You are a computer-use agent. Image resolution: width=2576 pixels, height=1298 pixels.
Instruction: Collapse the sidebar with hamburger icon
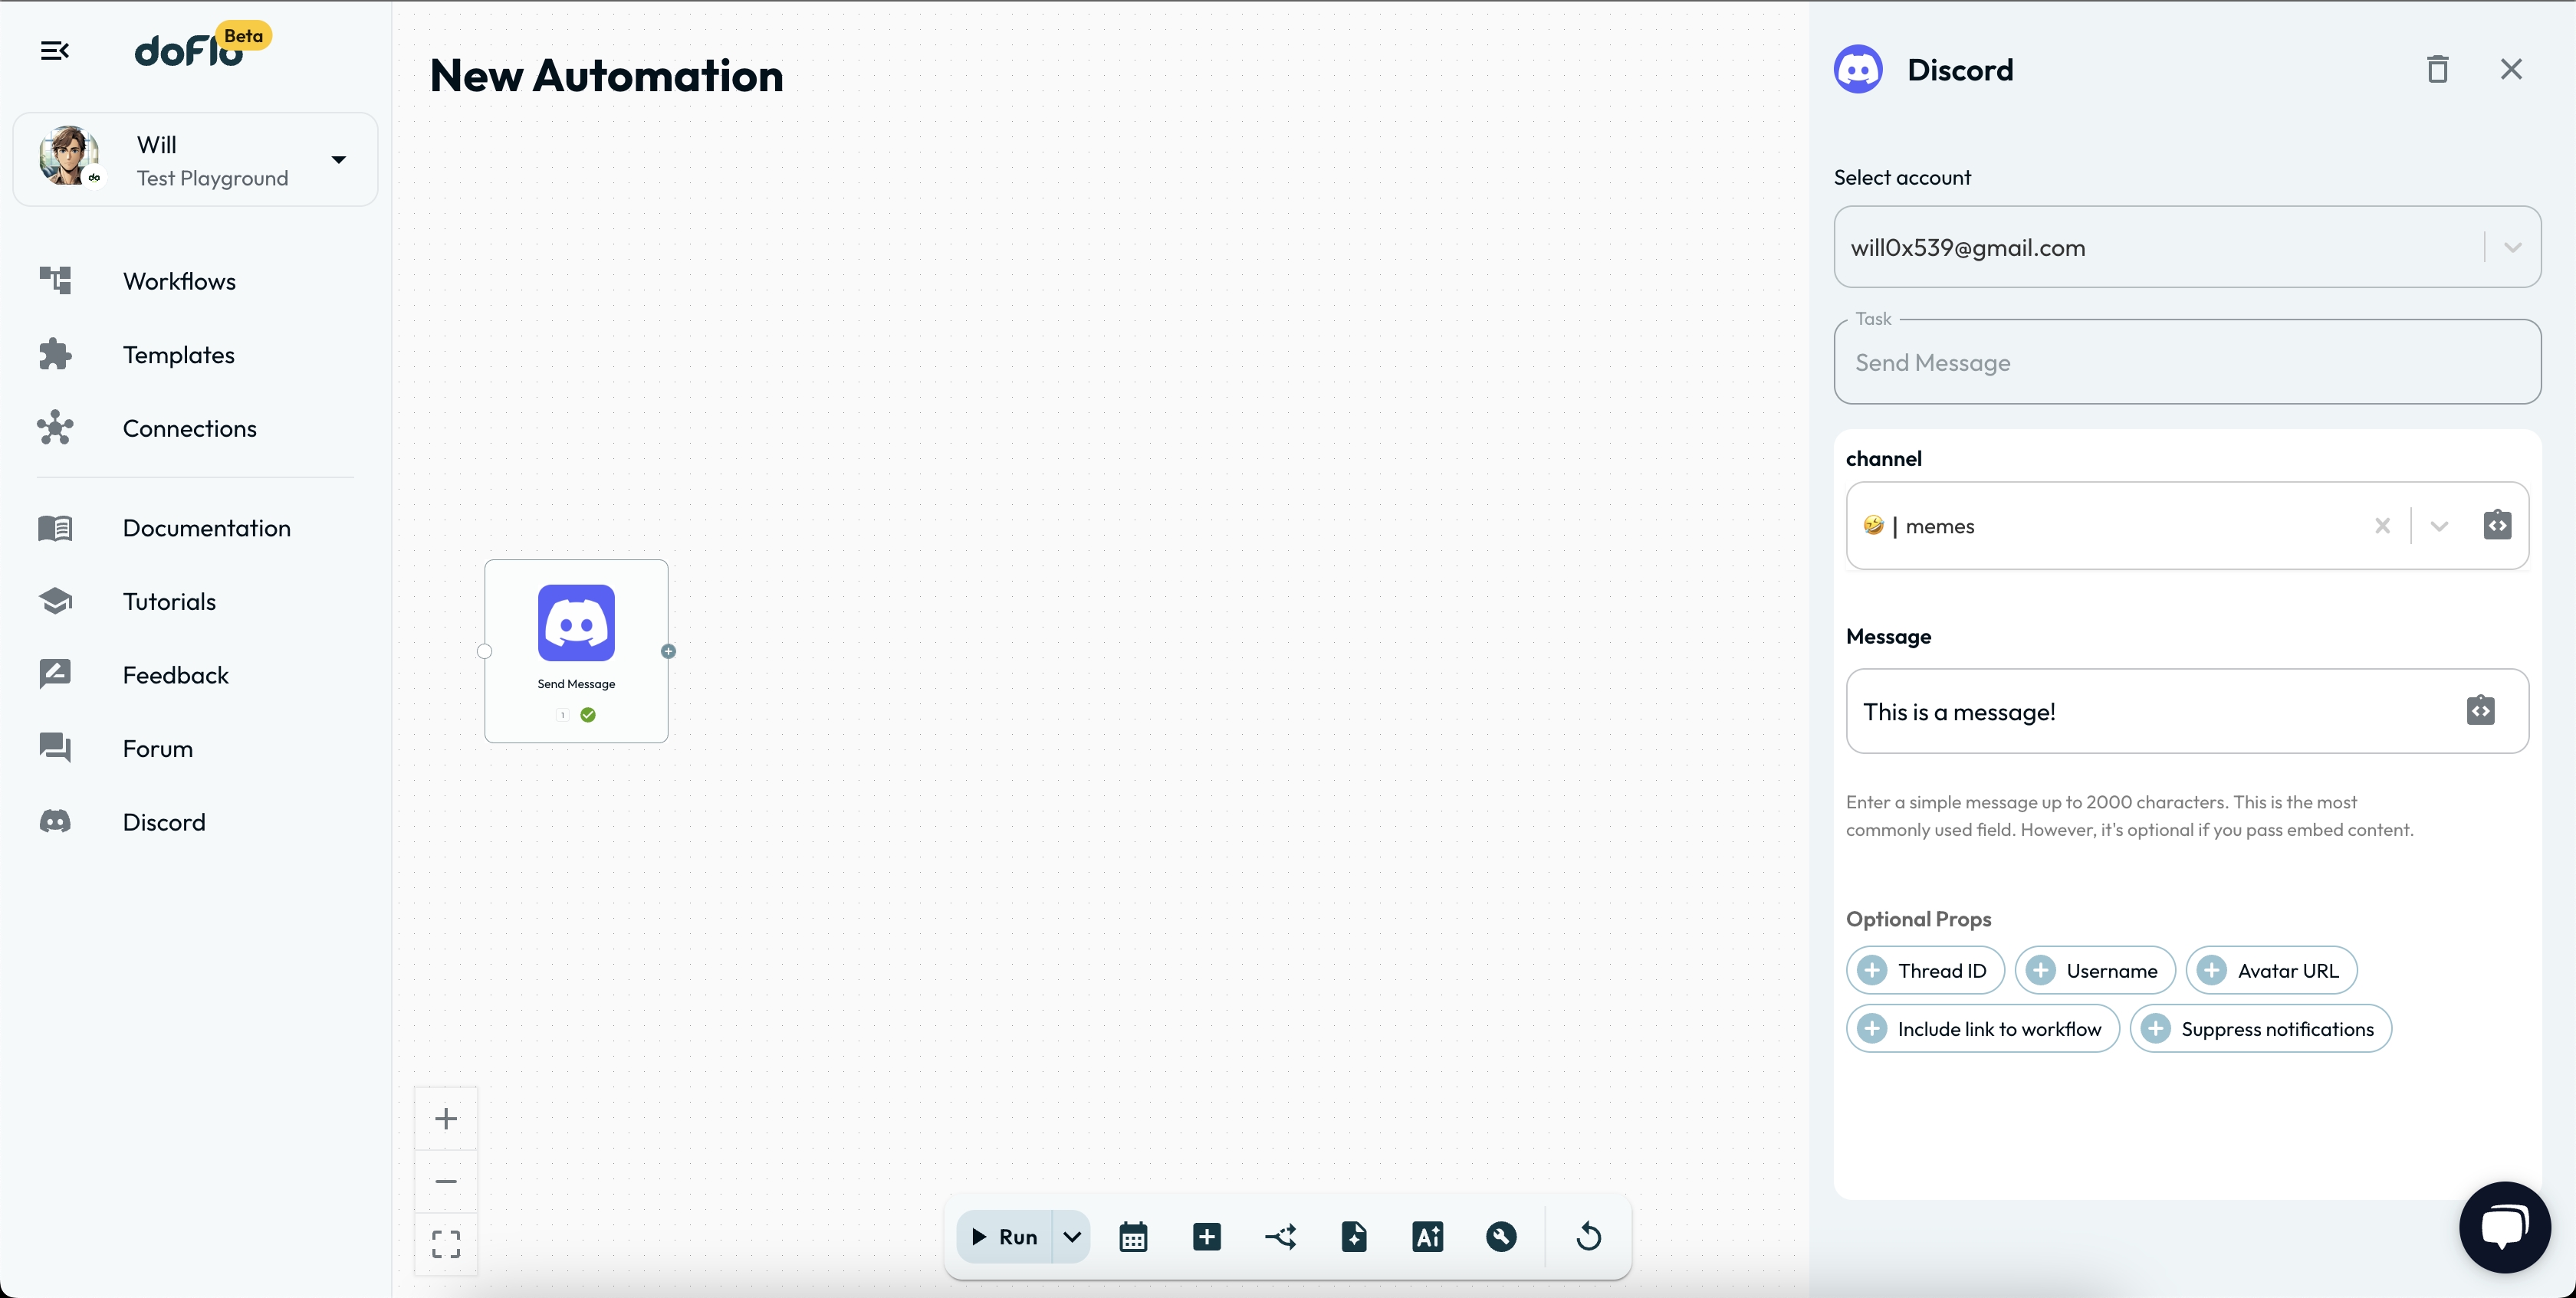[x=54, y=50]
